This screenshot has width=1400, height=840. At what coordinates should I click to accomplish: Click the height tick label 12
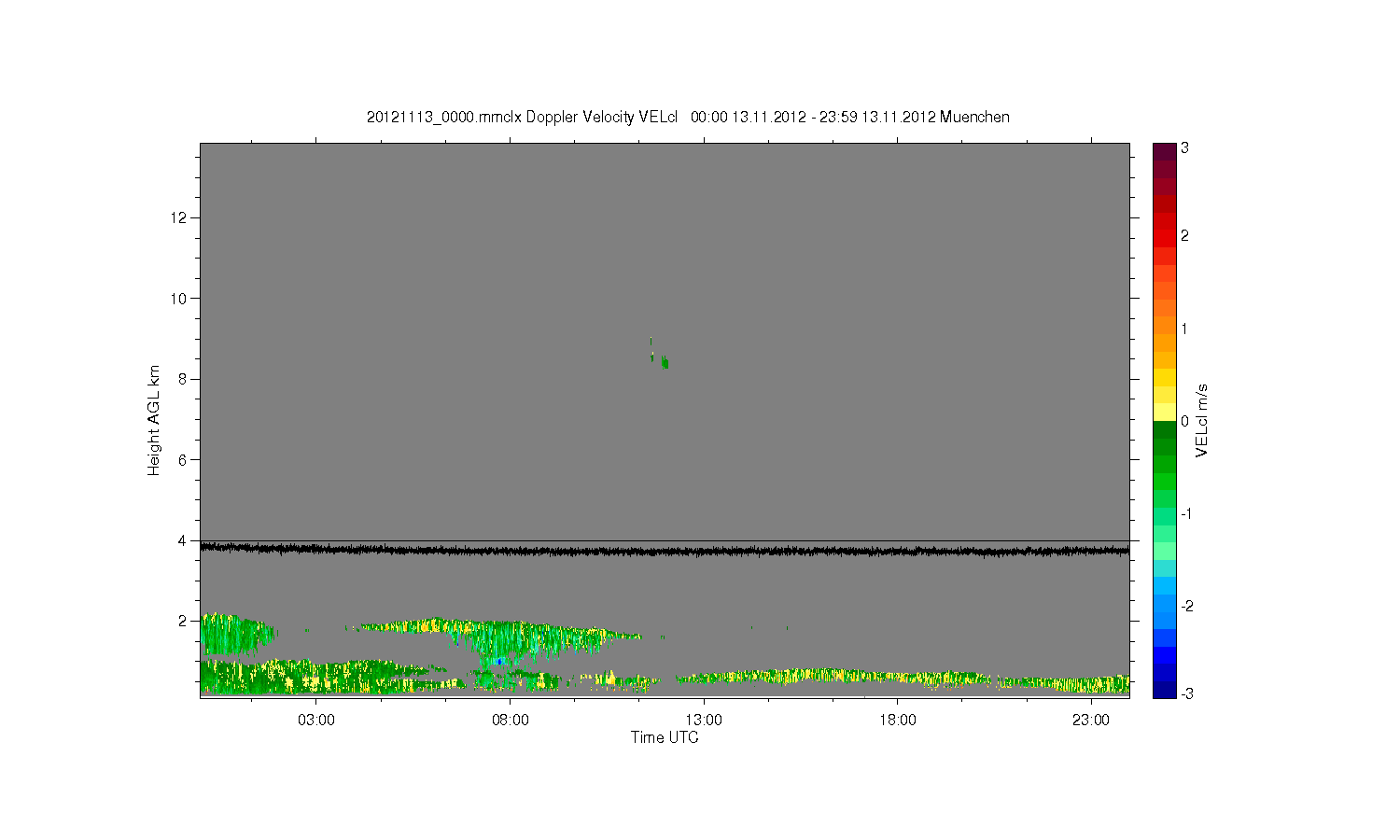(x=180, y=217)
